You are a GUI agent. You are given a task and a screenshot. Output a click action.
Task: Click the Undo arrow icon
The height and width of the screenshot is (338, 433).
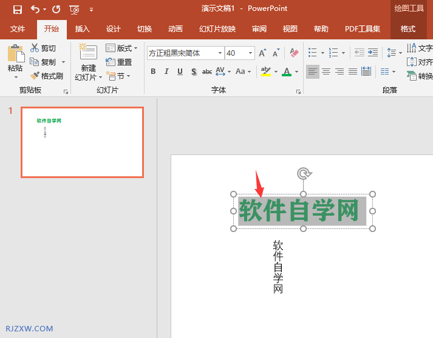click(35, 9)
